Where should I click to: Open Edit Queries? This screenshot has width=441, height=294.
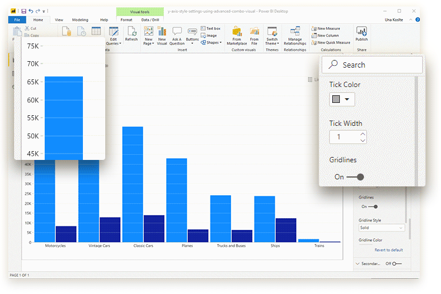point(113,36)
